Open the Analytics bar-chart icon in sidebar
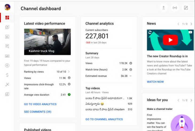 [7, 37]
